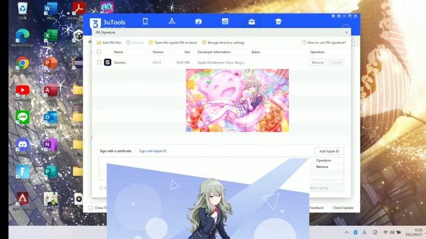The width and height of the screenshot is (426, 239).
Task: Click the Sonelus app icon in the list
Action: 108,62
